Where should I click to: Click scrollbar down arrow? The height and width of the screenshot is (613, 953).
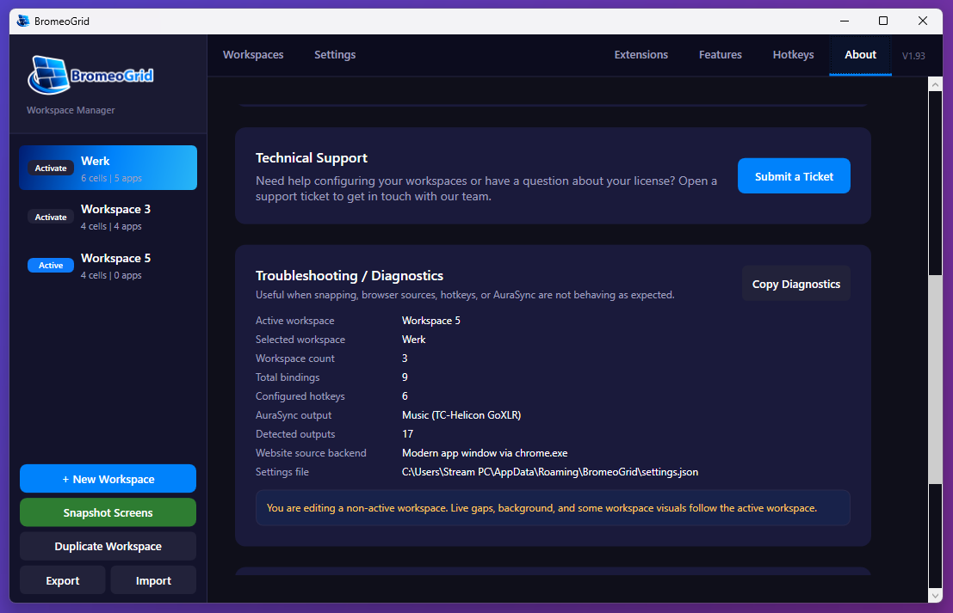[x=936, y=595]
